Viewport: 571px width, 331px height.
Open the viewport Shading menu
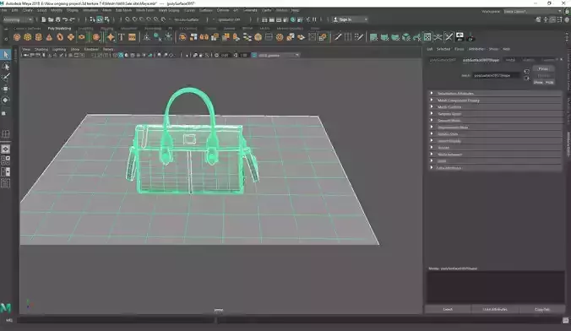pyautogui.click(x=41, y=49)
